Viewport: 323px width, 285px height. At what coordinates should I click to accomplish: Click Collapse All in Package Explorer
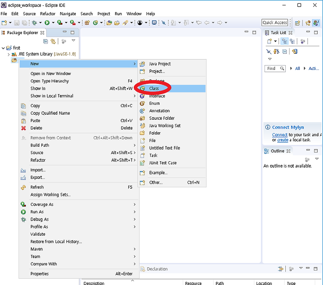(x=45, y=42)
